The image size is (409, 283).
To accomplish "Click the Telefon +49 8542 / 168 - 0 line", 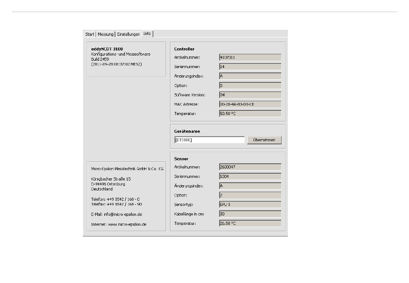I will point(115,199).
